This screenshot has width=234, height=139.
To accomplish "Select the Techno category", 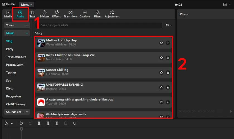I will pos(11,73).
